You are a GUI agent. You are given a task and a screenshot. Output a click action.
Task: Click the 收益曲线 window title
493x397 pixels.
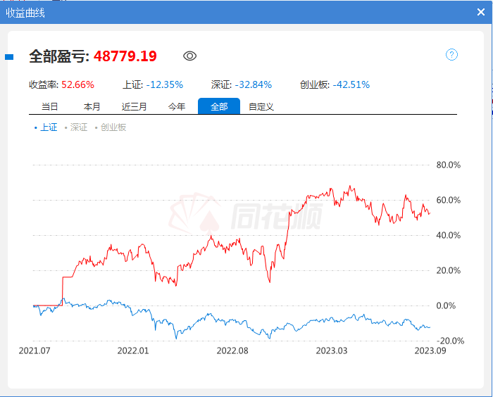click(25, 13)
